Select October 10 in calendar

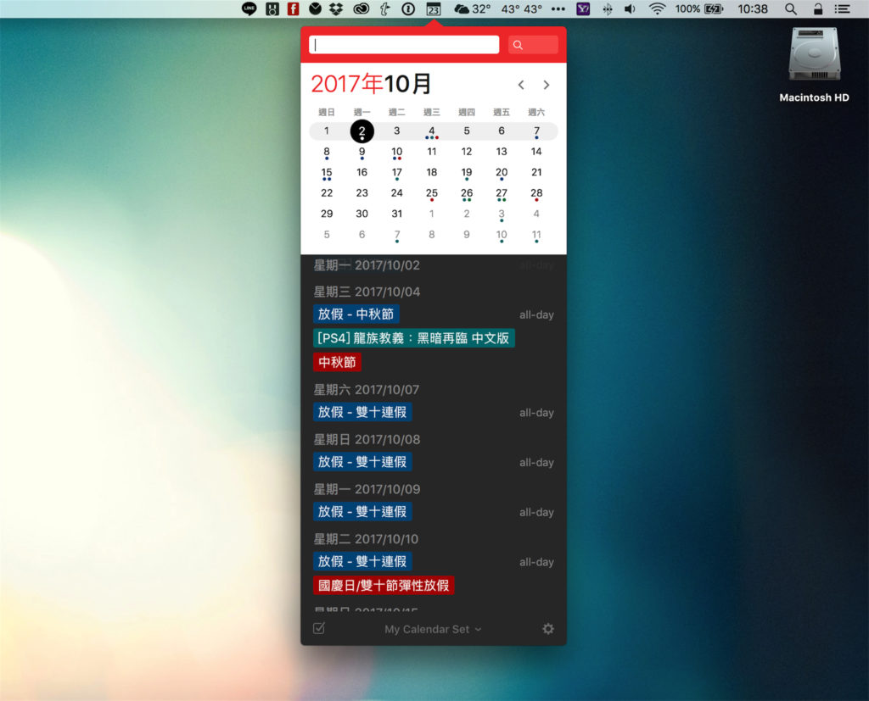(x=397, y=153)
